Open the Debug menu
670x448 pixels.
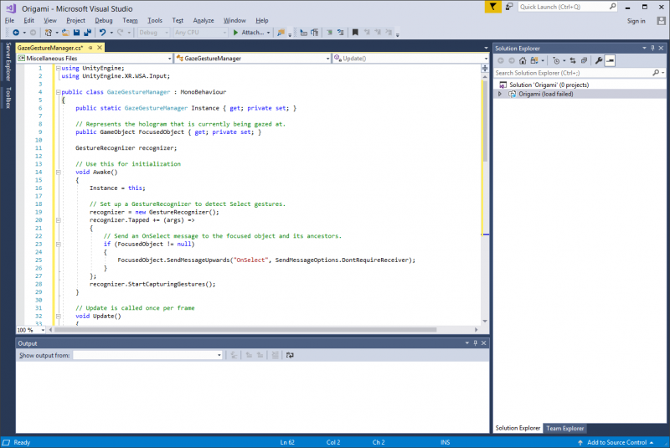click(103, 20)
